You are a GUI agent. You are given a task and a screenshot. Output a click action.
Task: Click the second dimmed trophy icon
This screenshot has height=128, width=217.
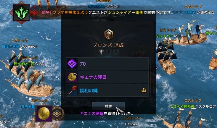click(x=109, y=52)
